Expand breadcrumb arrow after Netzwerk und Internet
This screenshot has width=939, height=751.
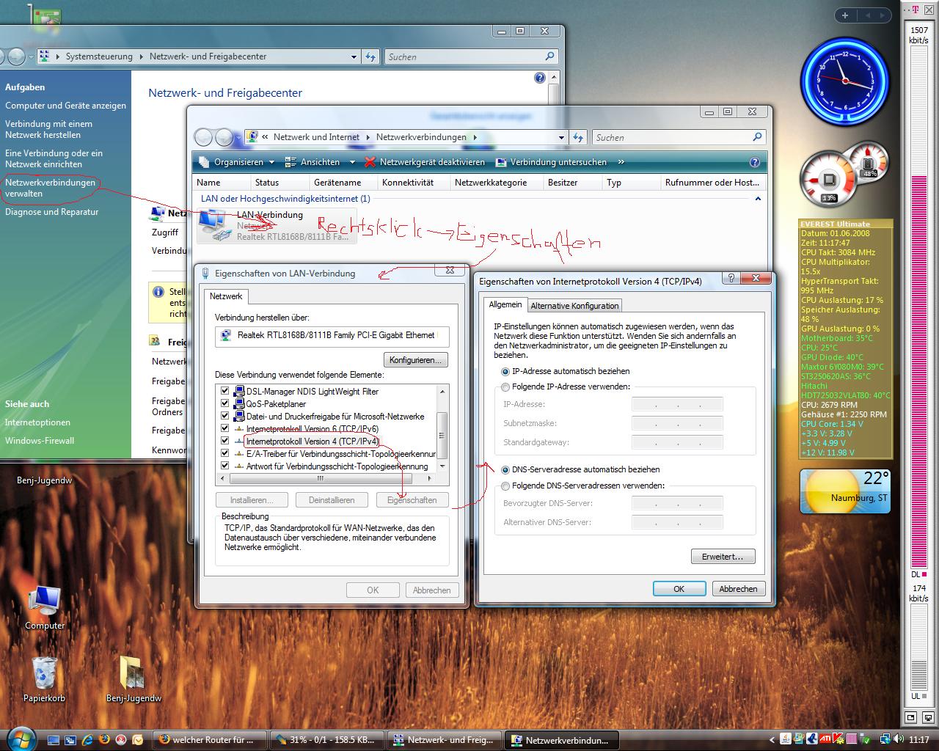click(x=367, y=137)
